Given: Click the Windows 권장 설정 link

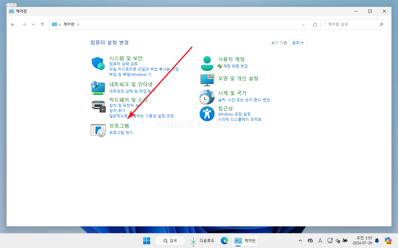Looking at the screenshot, I should point(234,114).
